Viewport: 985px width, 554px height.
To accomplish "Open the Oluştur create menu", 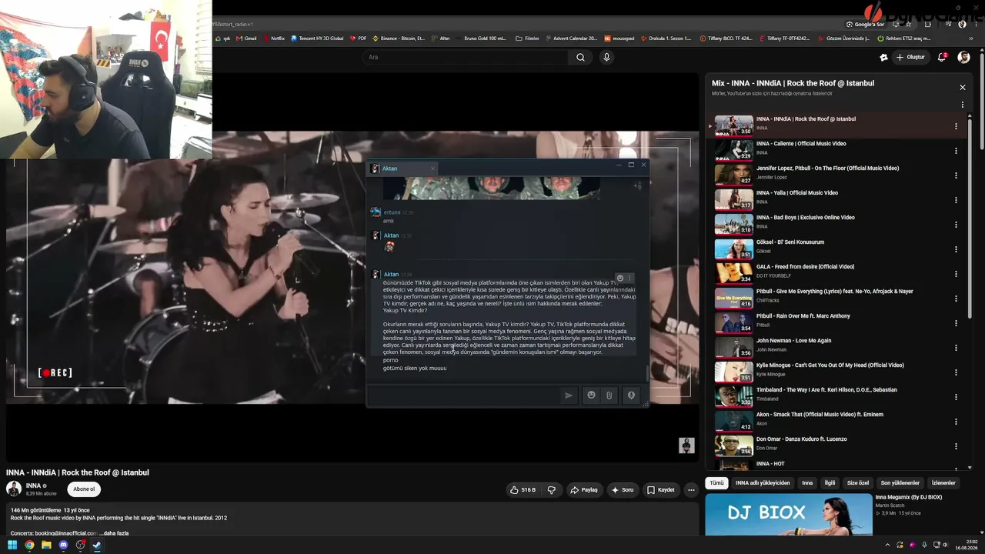I will point(910,57).
